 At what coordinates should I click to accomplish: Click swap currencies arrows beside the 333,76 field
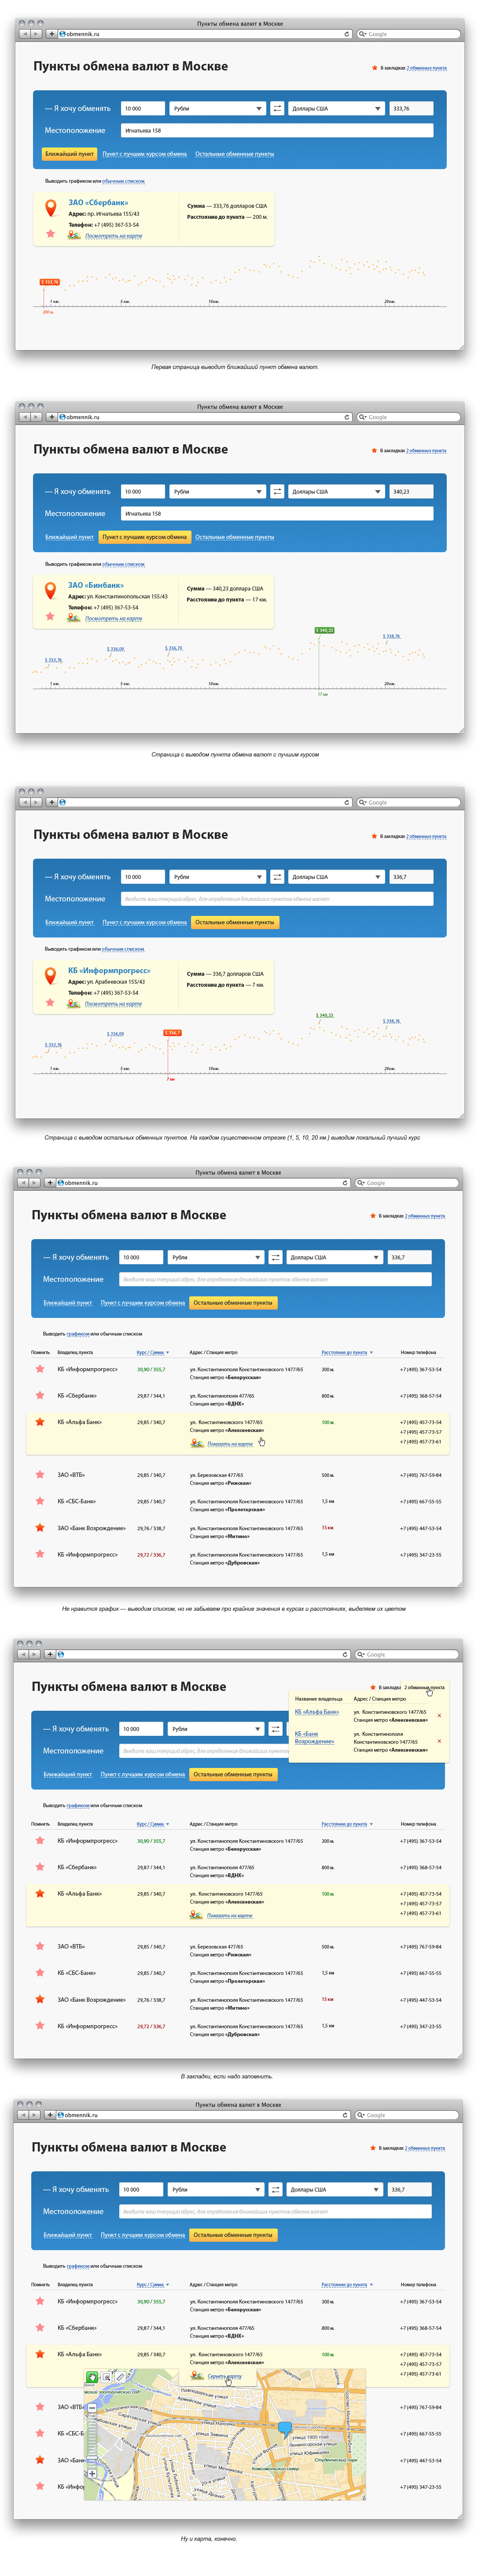(x=277, y=108)
